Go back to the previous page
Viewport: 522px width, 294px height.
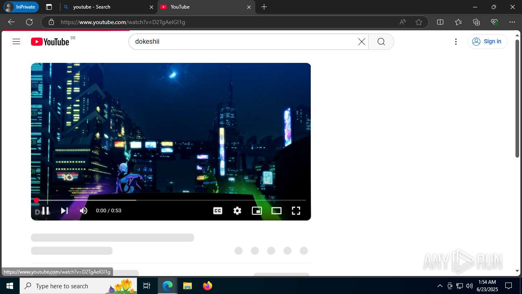pyautogui.click(x=11, y=22)
